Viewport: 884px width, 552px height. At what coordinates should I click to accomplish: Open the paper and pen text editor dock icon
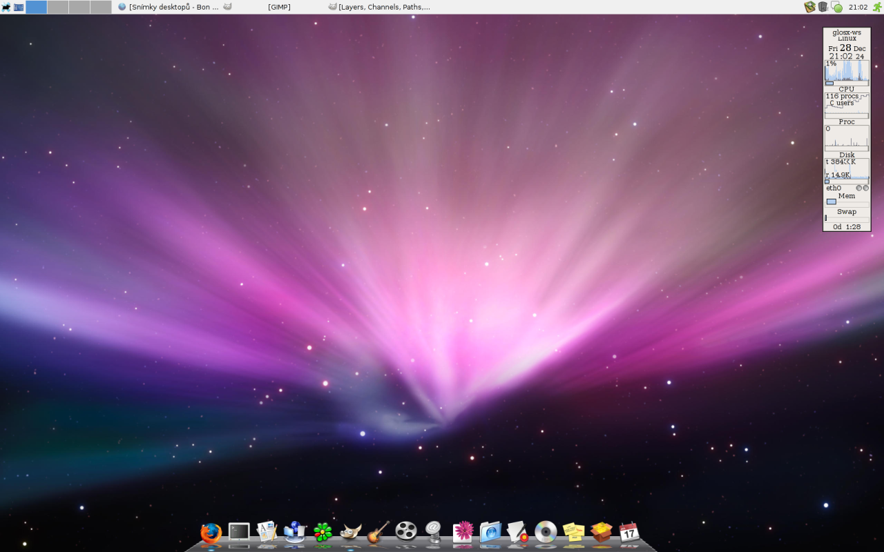tap(518, 532)
